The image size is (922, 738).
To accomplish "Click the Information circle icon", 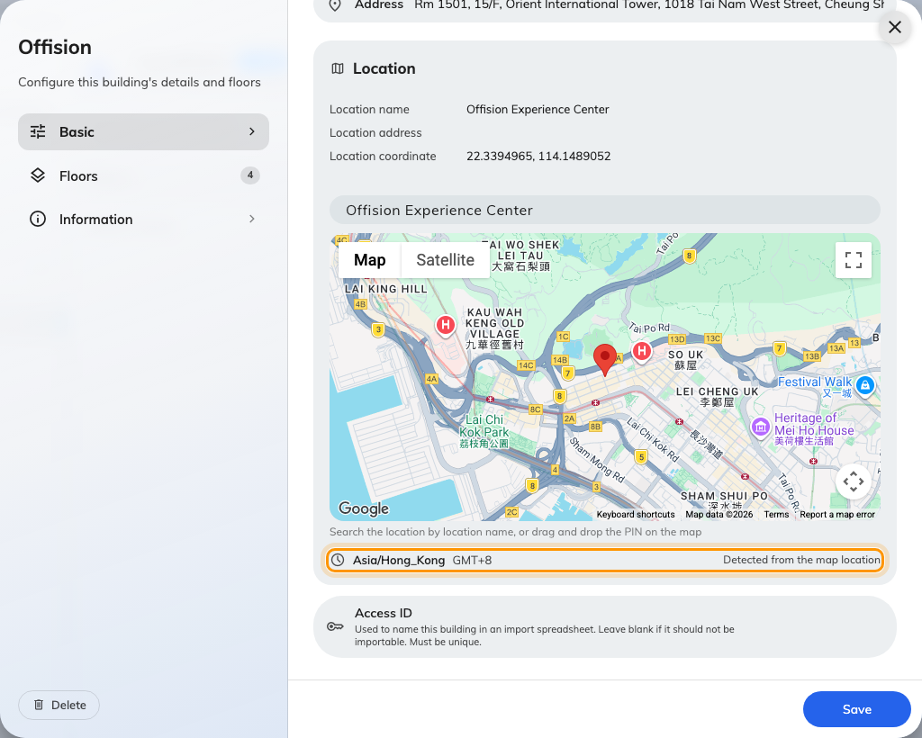I will (38, 220).
